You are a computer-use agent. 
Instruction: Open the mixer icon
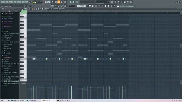pos(99,6)
